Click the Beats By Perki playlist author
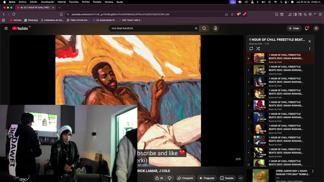This screenshot has height=182, width=324. [256, 44]
